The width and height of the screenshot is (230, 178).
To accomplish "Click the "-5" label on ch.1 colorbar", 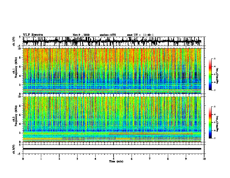I will pos(214,74).
